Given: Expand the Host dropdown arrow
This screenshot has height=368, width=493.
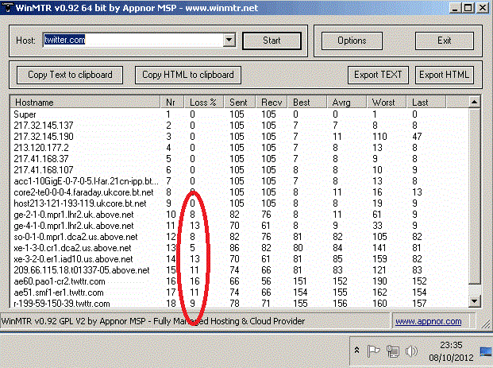Looking at the screenshot, I should coord(229,40).
